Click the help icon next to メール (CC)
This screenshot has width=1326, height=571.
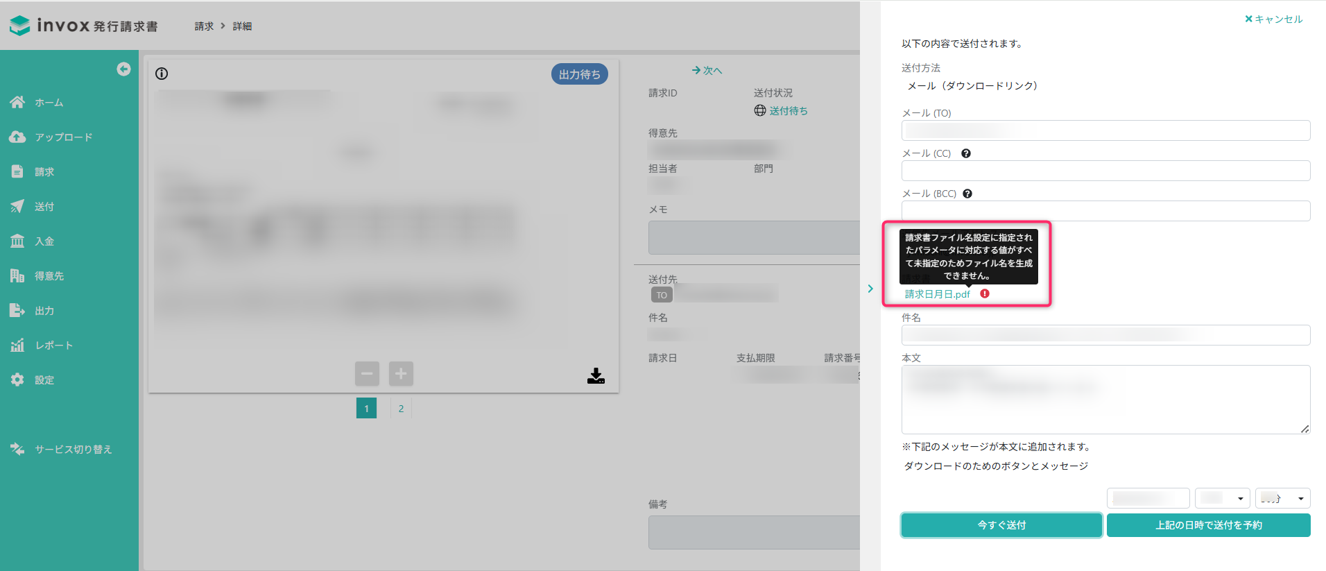point(965,153)
